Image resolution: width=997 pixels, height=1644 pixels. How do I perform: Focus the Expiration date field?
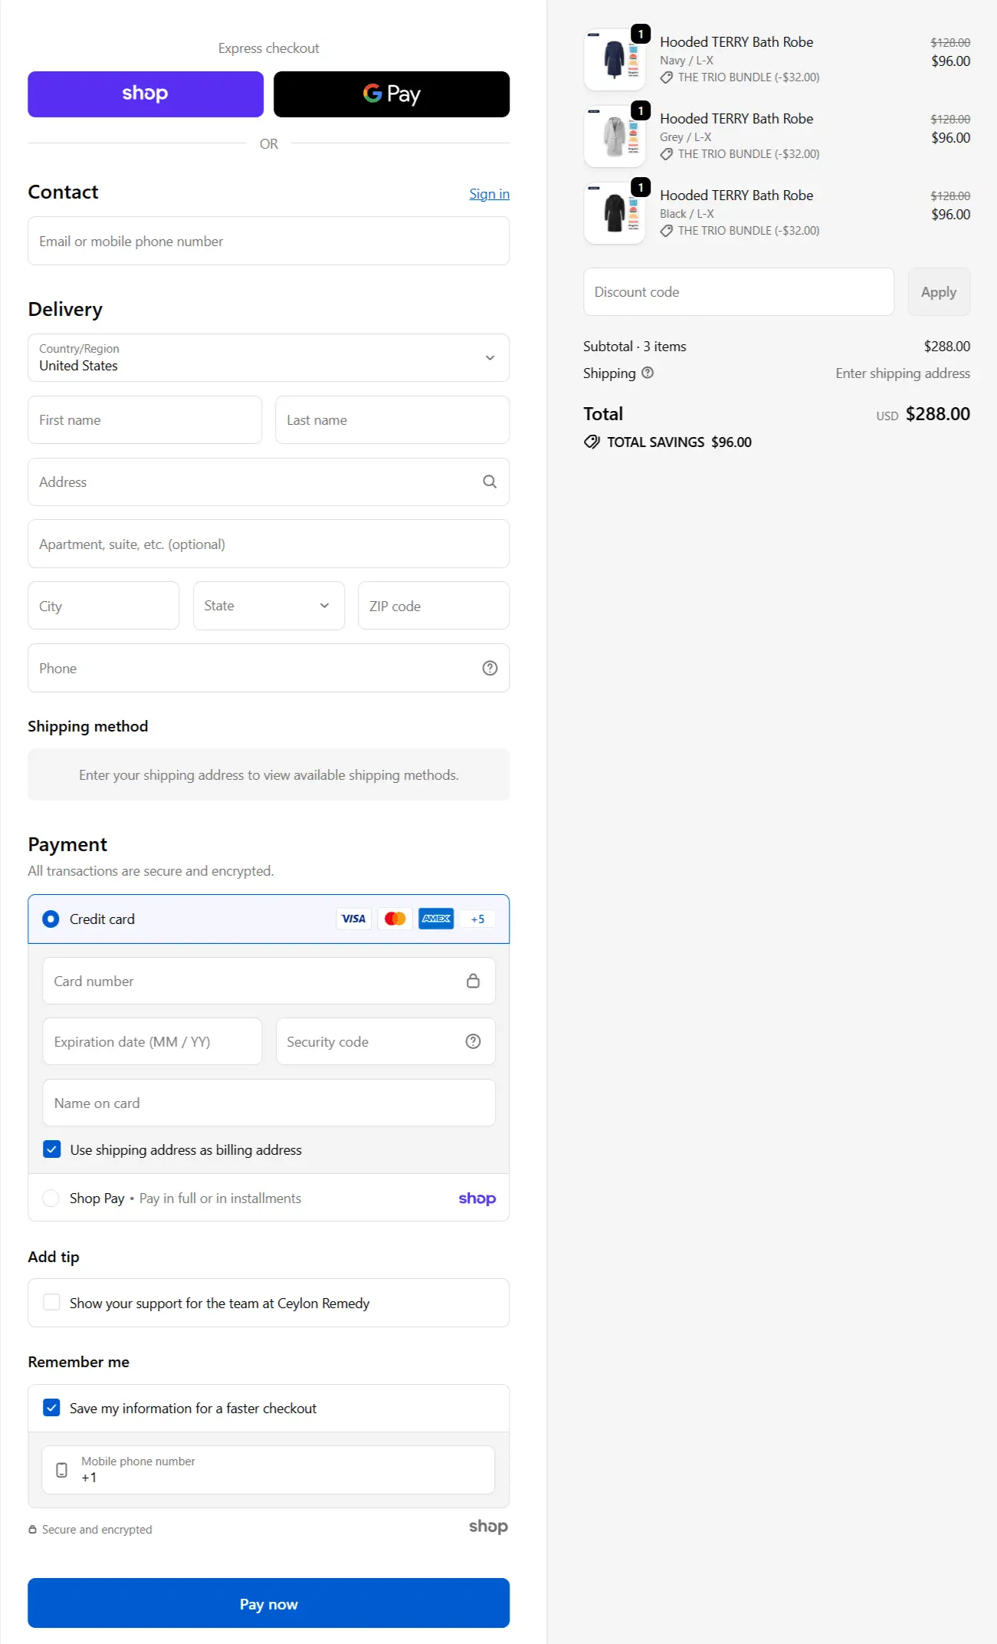pos(152,1041)
